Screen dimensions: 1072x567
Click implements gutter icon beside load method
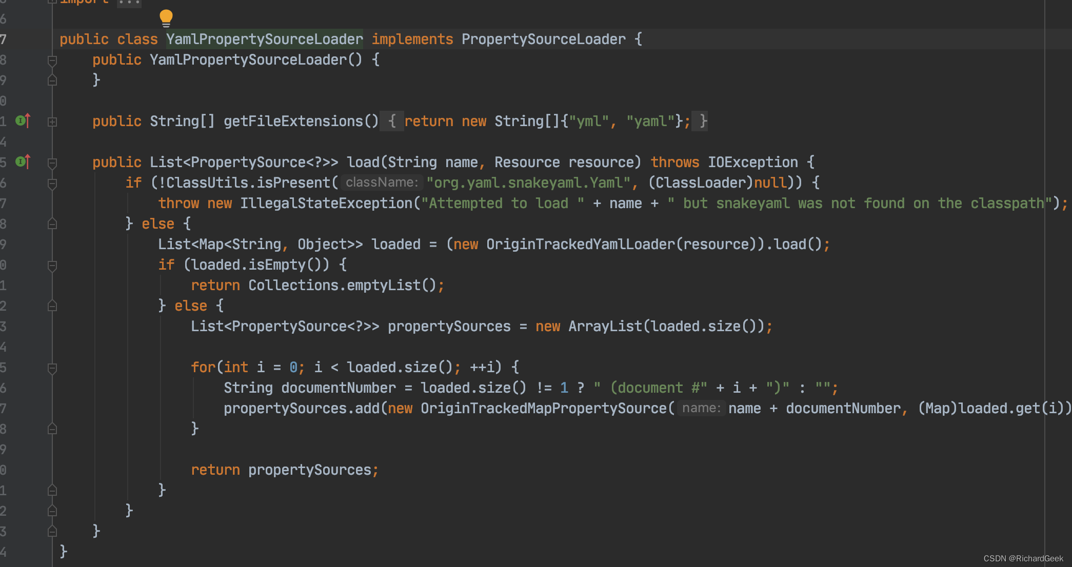click(x=23, y=162)
